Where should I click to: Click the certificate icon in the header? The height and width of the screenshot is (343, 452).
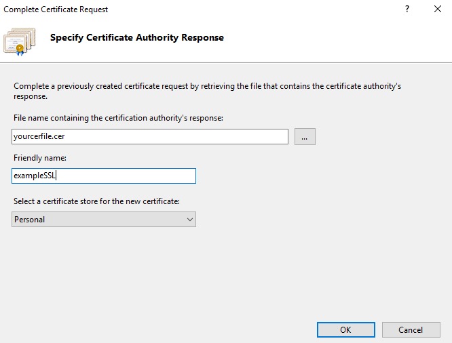point(20,41)
